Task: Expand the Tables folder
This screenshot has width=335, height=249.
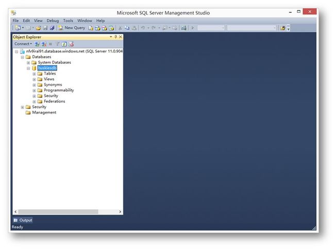Action: [34, 74]
